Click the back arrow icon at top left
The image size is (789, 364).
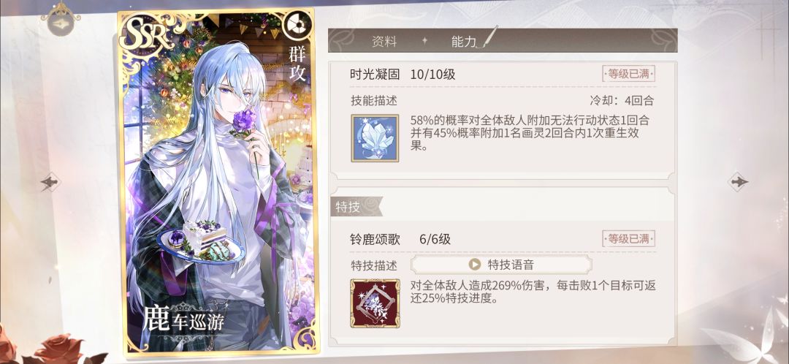pyautogui.click(x=60, y=20)
